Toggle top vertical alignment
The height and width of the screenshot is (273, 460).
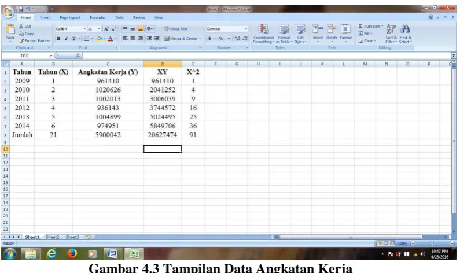click(x=125, y=29)
